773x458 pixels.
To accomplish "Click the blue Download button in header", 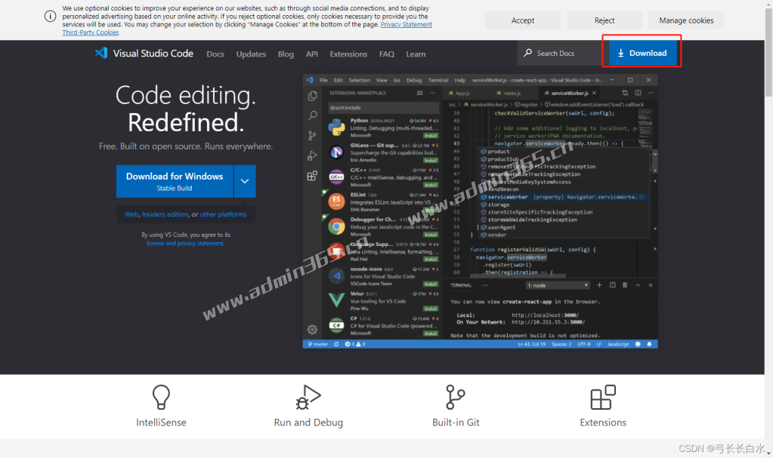I will tap(643, 53).
